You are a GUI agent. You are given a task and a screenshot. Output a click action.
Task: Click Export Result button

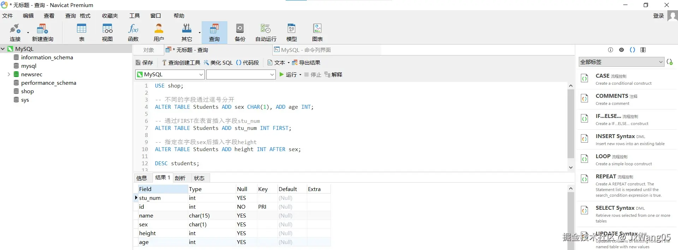pos(306,63)
